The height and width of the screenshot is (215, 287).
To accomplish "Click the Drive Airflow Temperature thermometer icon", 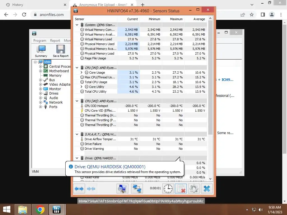I will [x=82, y=139].
